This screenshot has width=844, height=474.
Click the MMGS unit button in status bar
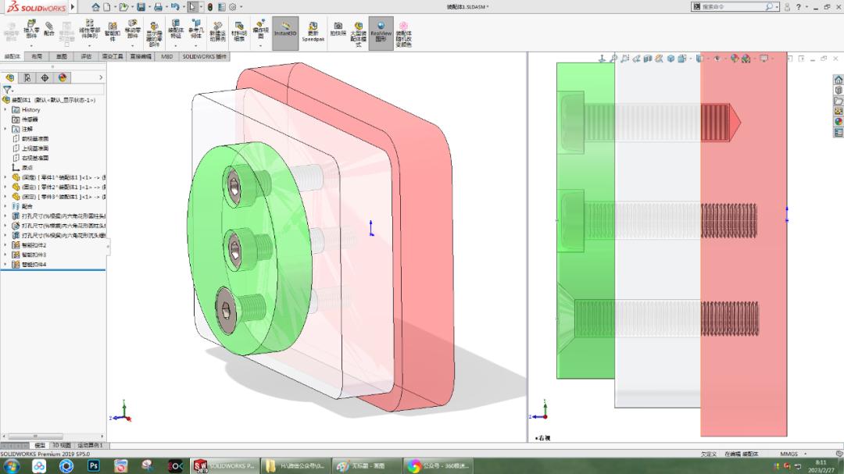pyautogui.click(x=788, y=454)
